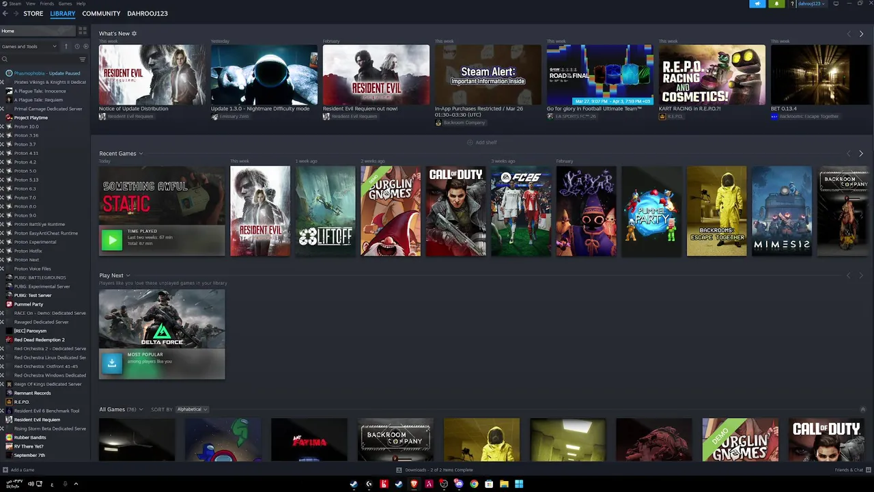The width and height of the screenshot is (874, 492).
Task: Expand Recent Games shelf dropdown
Action: (x=141, y=154)
